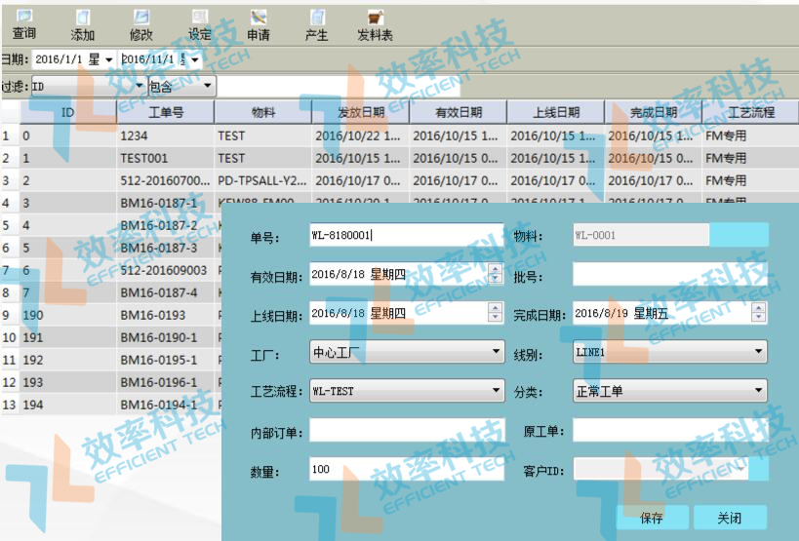This screenshot has width=799, height=541.
Task: Open the 发料表 toolbar icon
Action: pyautogui.click(x=375, y=18)
